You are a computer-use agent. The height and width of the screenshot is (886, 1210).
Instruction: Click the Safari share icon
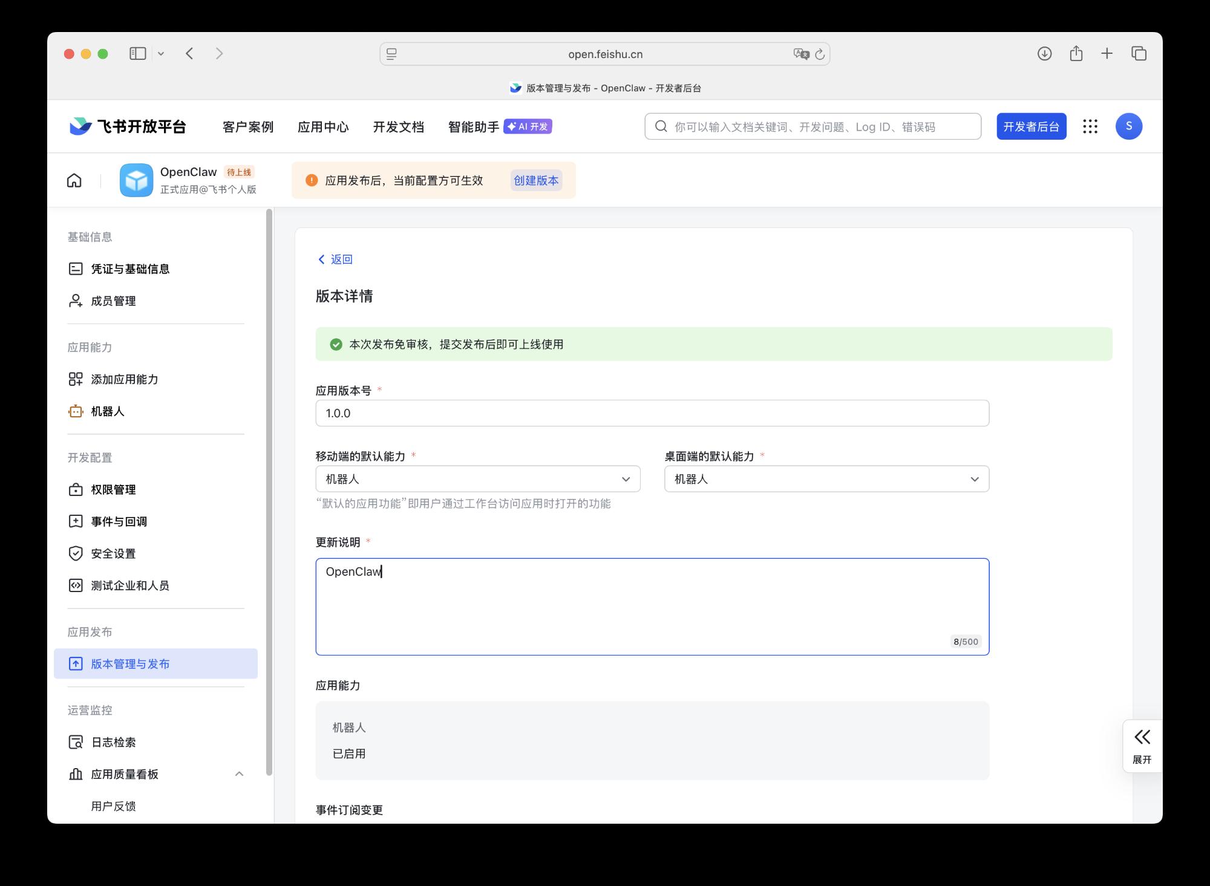(1076, 54)
